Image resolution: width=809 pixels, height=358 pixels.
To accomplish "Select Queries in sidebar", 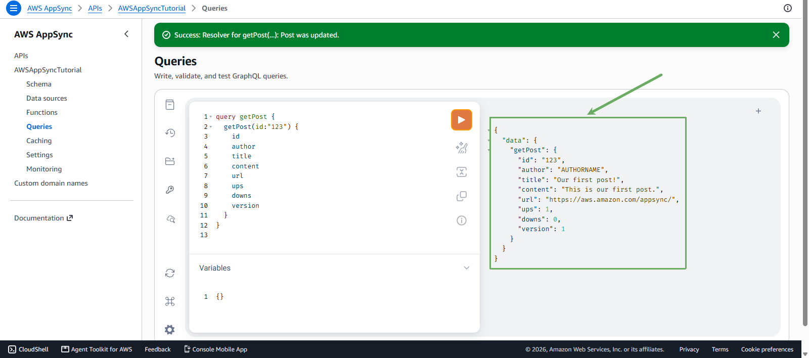I will click(x=39, y=126).
